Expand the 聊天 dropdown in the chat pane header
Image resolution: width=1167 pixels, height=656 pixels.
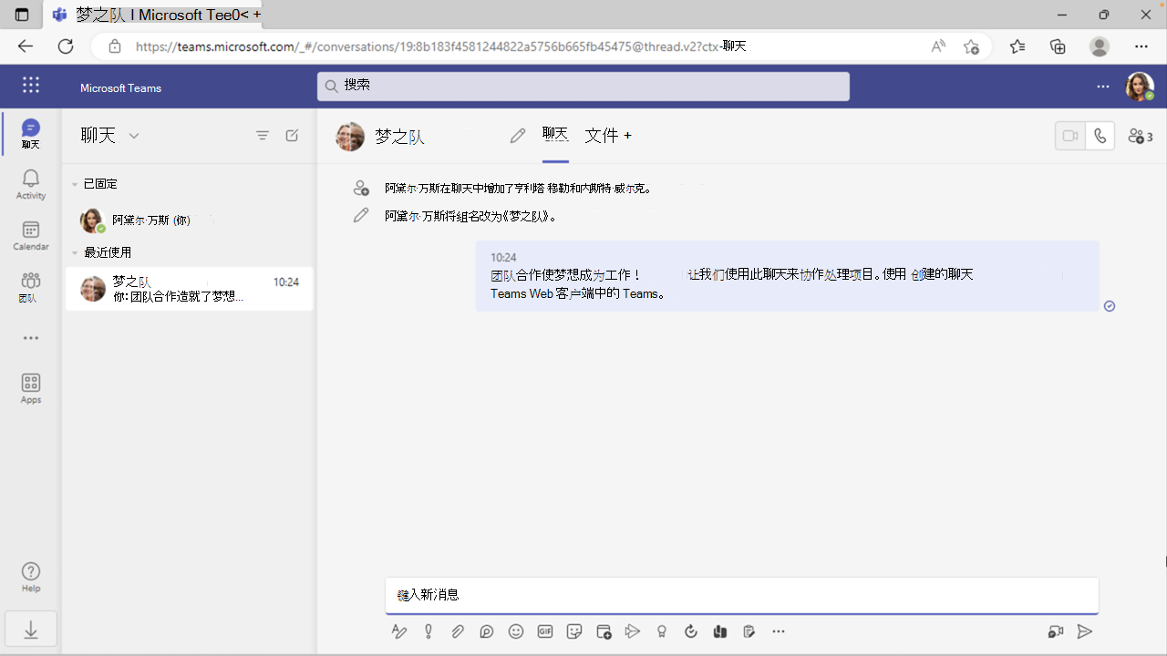pyautogui.click(x=134, y=136)
